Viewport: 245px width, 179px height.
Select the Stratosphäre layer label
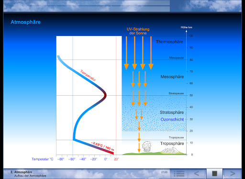click(172, 112)
